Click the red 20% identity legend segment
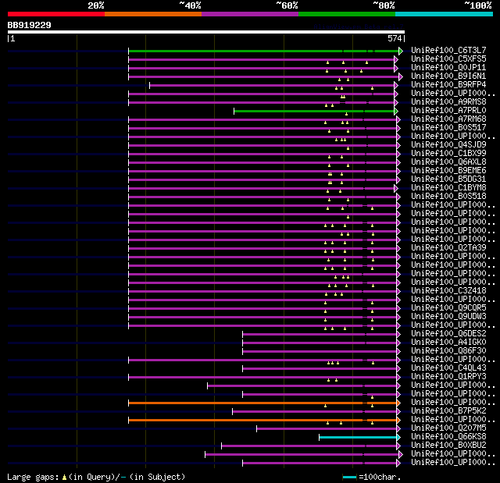 56,14
